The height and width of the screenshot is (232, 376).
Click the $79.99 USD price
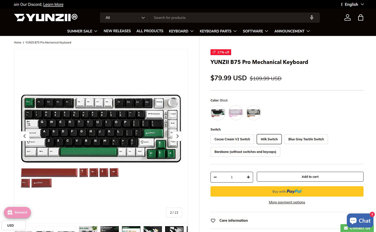pyautogui.click(x=229, y=78)
